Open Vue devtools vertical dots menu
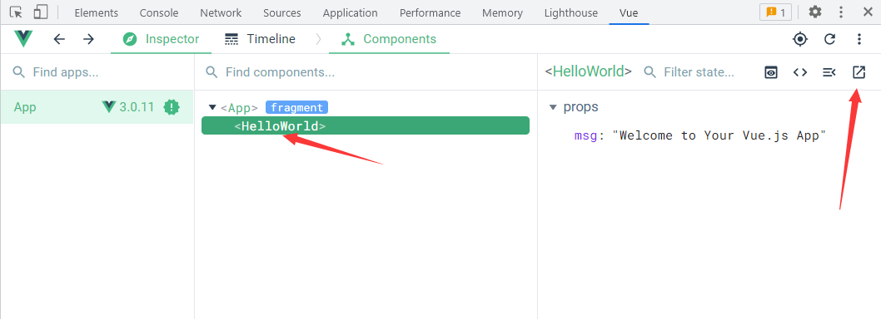Screen dimensions: 881x319 point(859,39)
